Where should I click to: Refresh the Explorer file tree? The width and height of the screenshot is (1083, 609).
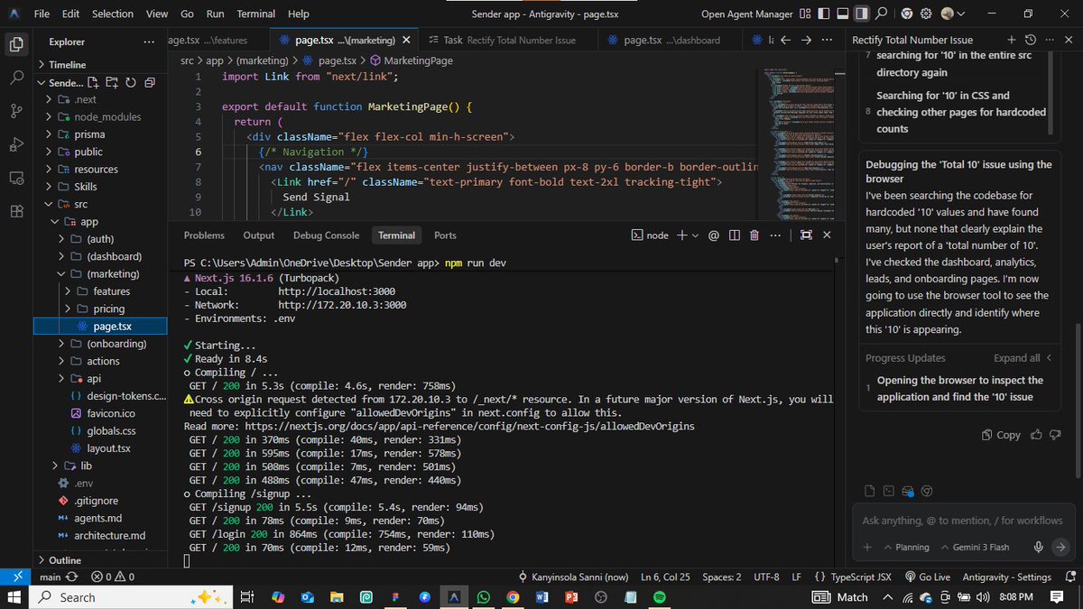131,82
